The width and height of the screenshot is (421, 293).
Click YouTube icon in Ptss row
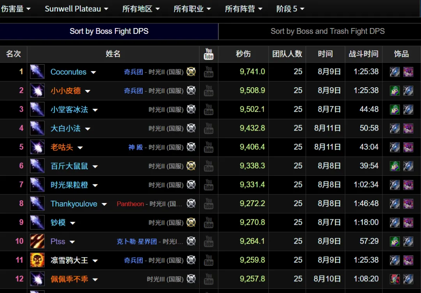[209, 241]
